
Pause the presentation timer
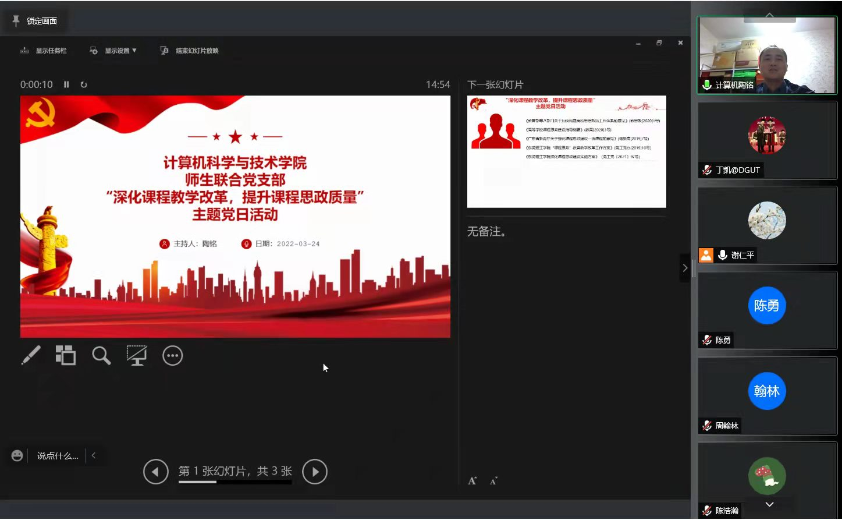tap(66, 84)
